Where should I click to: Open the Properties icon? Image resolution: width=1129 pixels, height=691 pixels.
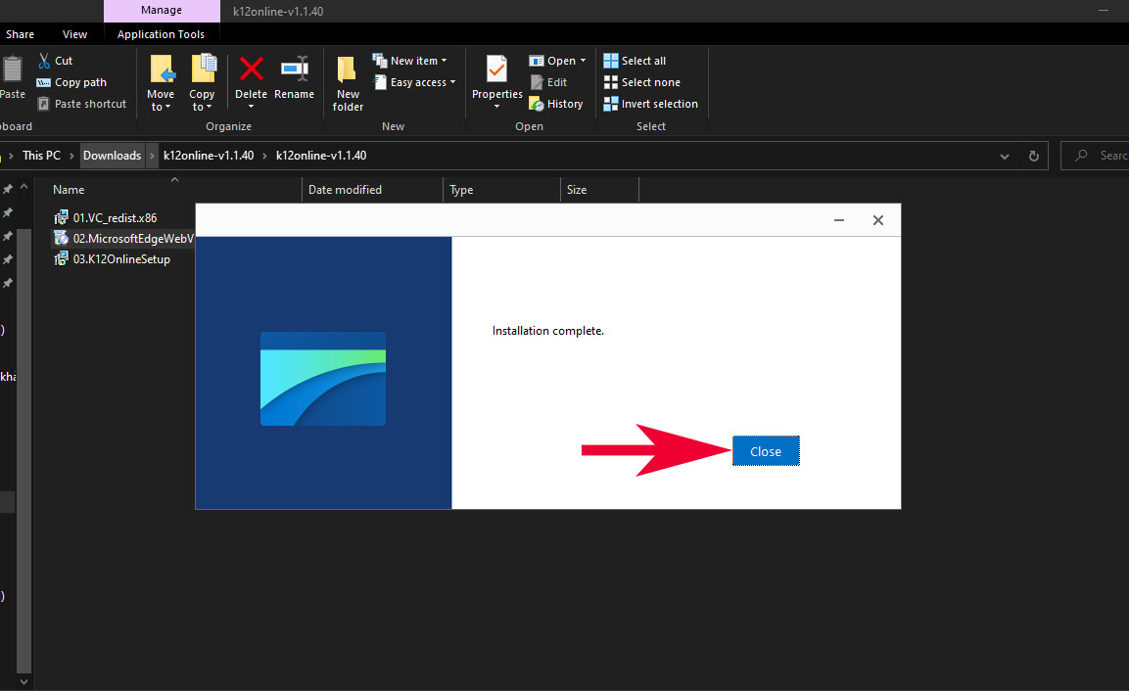coord(496,70)
